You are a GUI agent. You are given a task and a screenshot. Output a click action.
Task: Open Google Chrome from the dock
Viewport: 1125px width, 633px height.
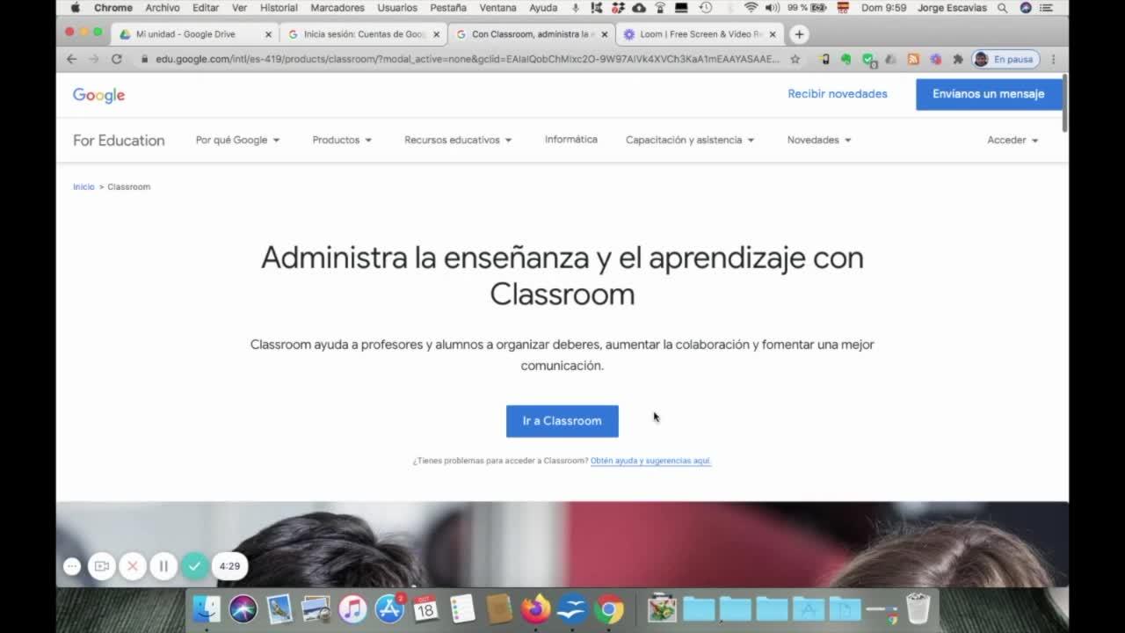tap(608, 608)
